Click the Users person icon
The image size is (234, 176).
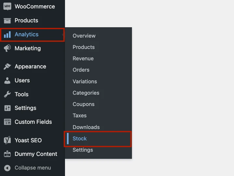[x=7, y=80]
